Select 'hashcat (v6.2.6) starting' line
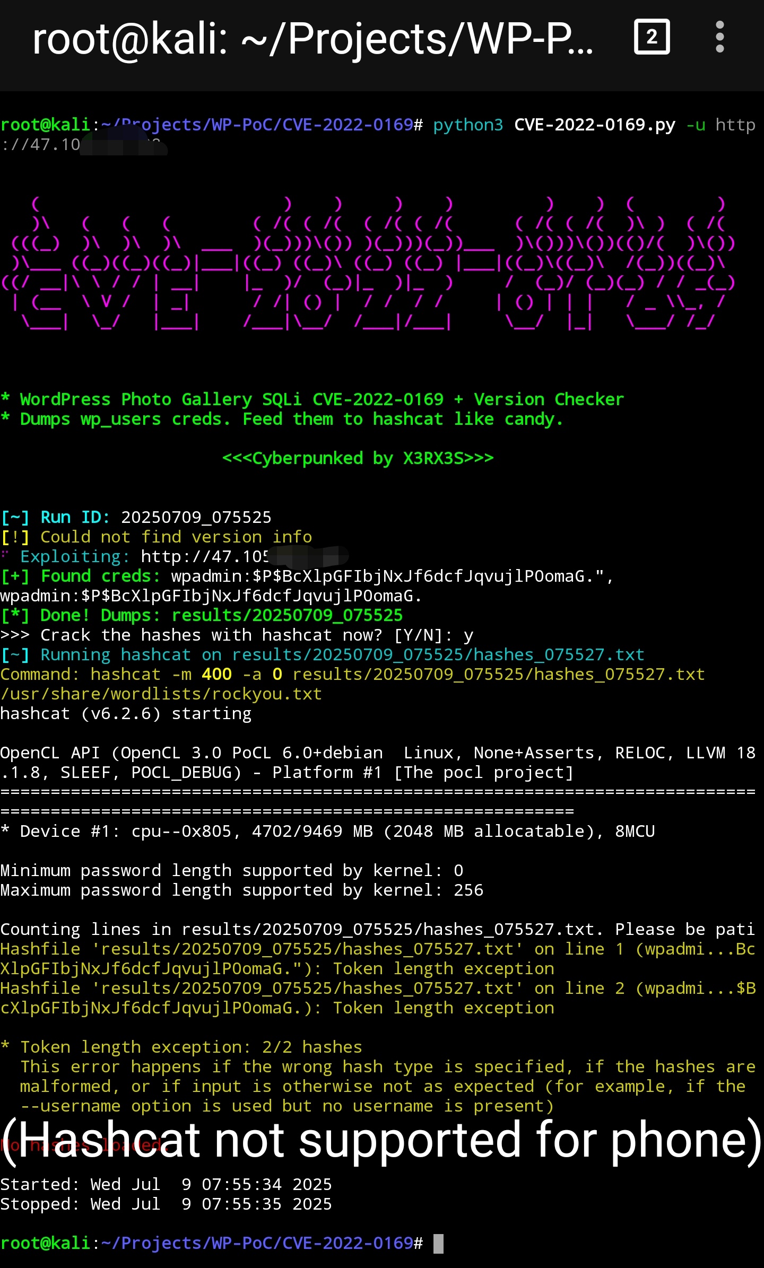Viewport: 764px width, 1268px height. (126, 714)
